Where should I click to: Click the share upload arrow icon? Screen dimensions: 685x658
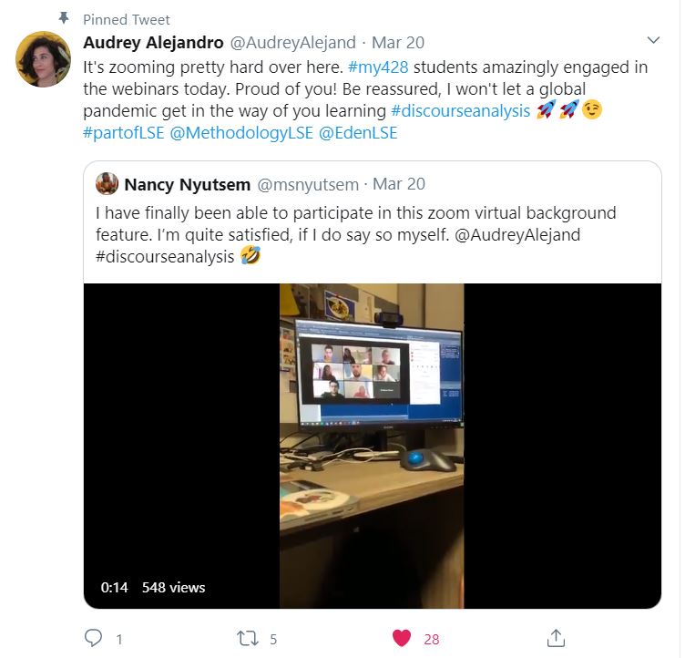tap(556, 638)
